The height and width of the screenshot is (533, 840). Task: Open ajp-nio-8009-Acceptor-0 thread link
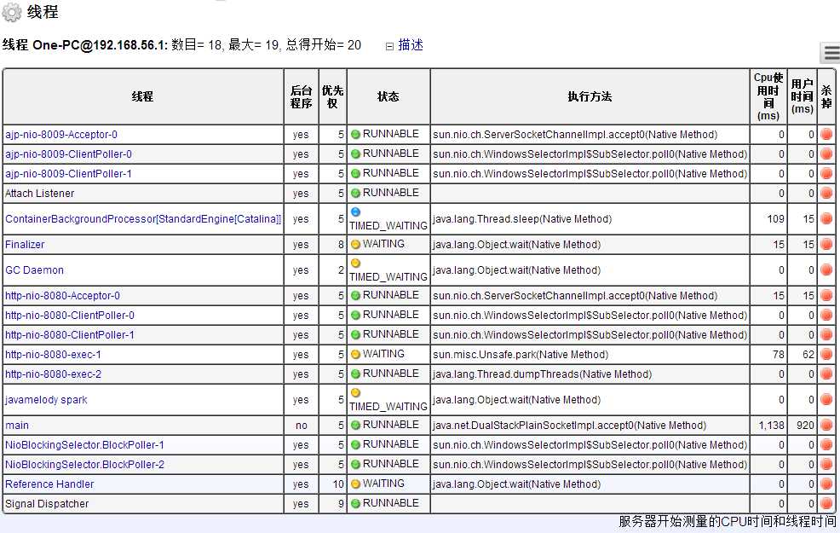pos(61,135)
